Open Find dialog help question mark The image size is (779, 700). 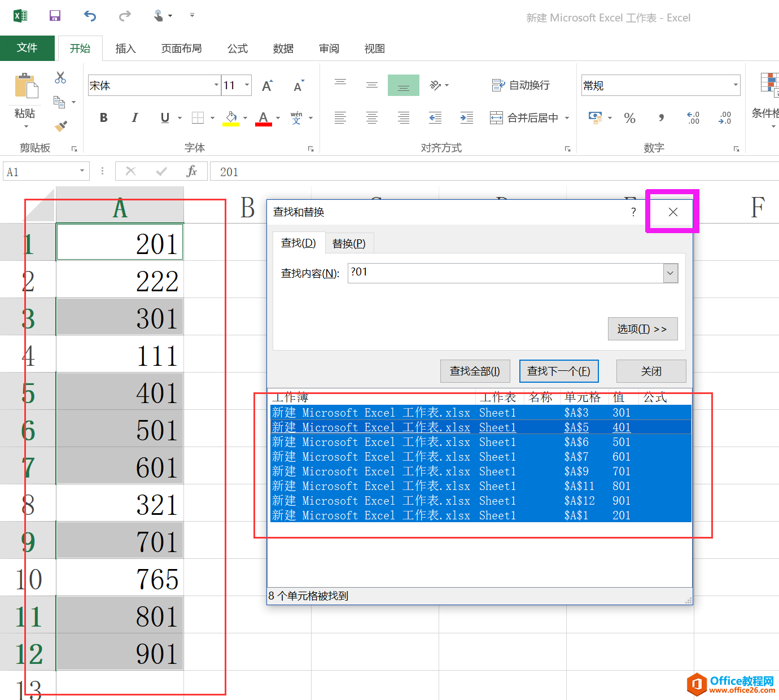[x=633, y=212]
